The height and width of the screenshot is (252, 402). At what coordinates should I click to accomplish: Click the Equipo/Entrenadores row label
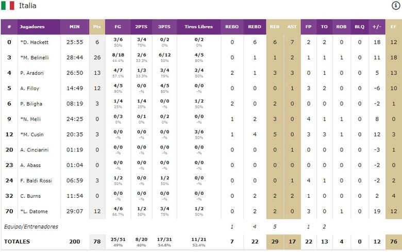[x=31, y=226]
